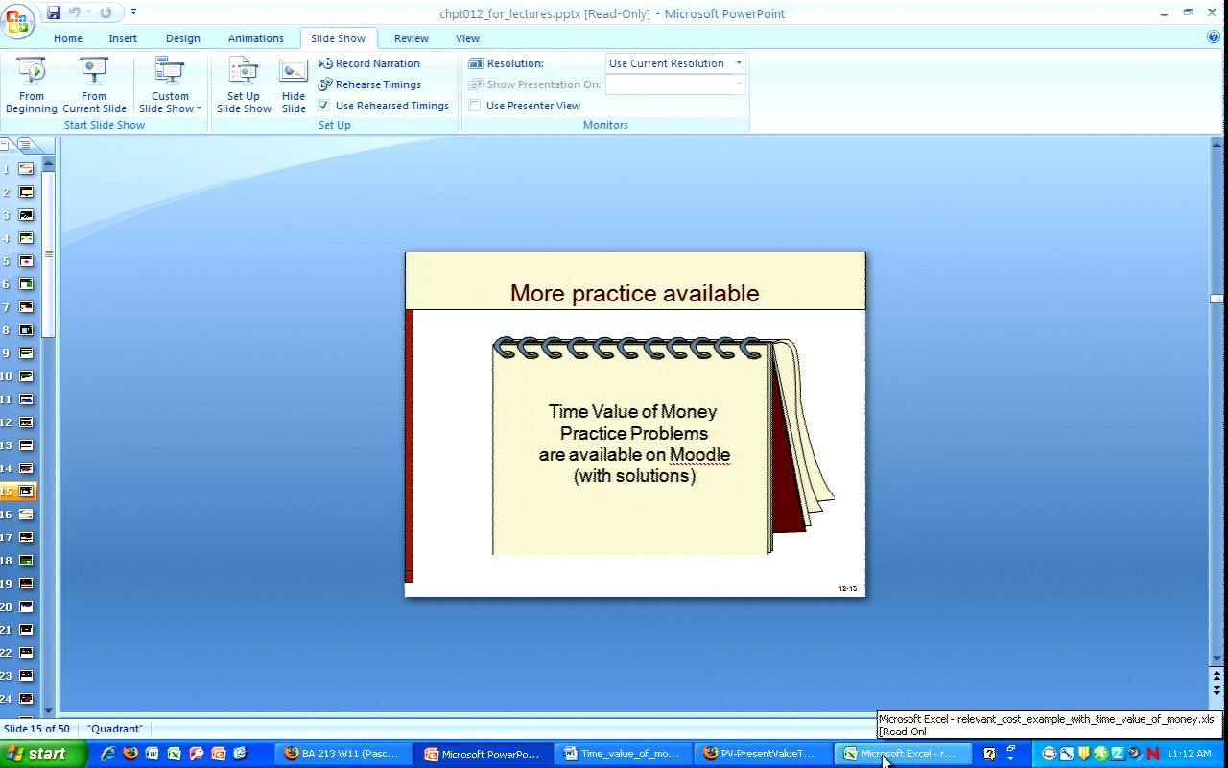Viewport: 1228px width, 768px height.
Task: Enable Use Presenter View checkbox
Action: [475, 106]
